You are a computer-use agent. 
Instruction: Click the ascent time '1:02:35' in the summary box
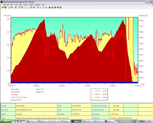click(x=97, y=91)
